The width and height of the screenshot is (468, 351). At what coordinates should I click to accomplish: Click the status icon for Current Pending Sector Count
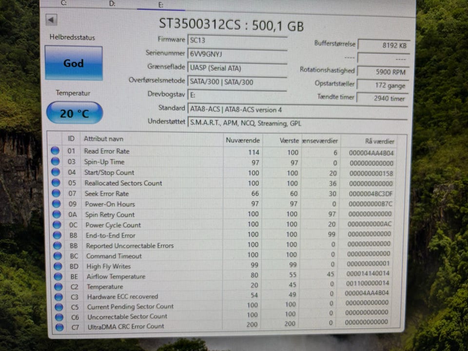point(59,307)
